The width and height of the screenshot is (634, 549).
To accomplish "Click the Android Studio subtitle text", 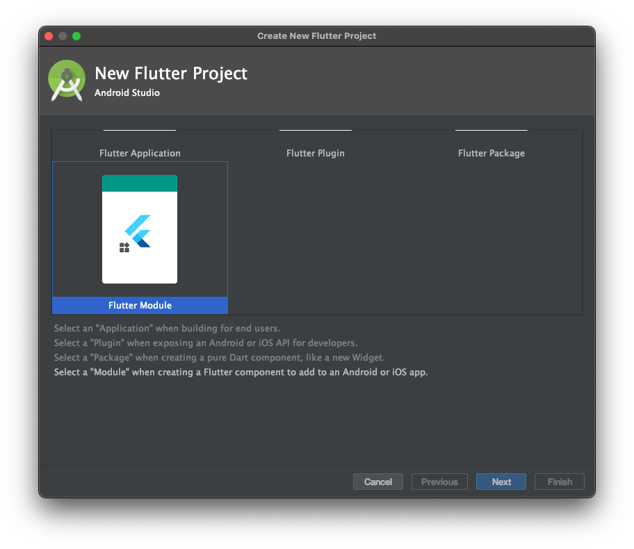I will coord(127,92).
